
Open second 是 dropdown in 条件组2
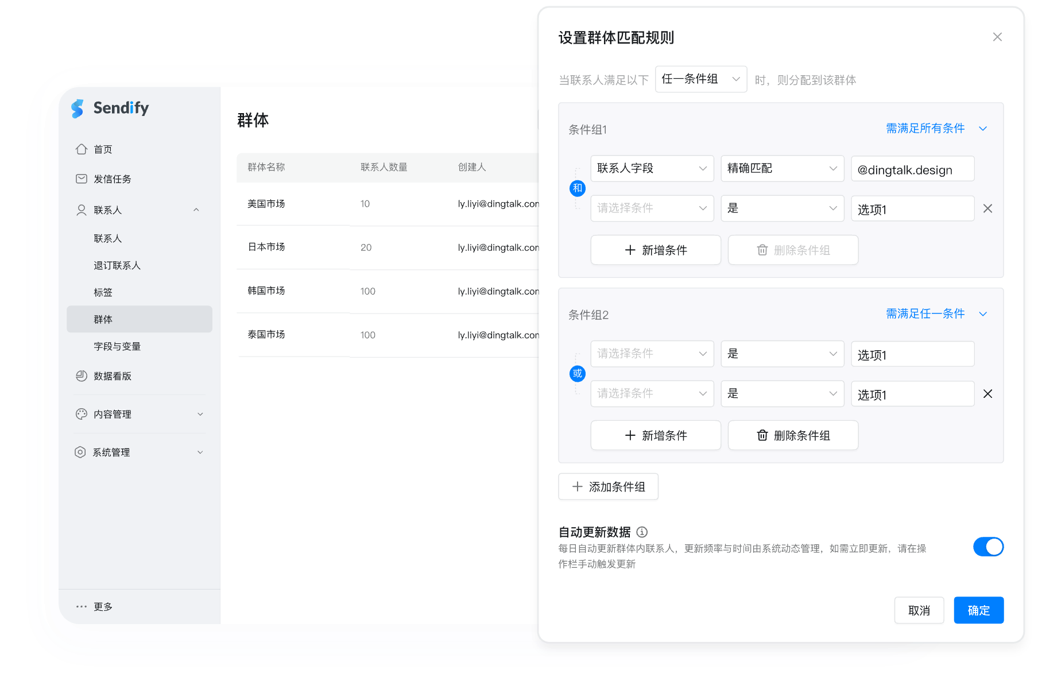(x=783, y=394)
